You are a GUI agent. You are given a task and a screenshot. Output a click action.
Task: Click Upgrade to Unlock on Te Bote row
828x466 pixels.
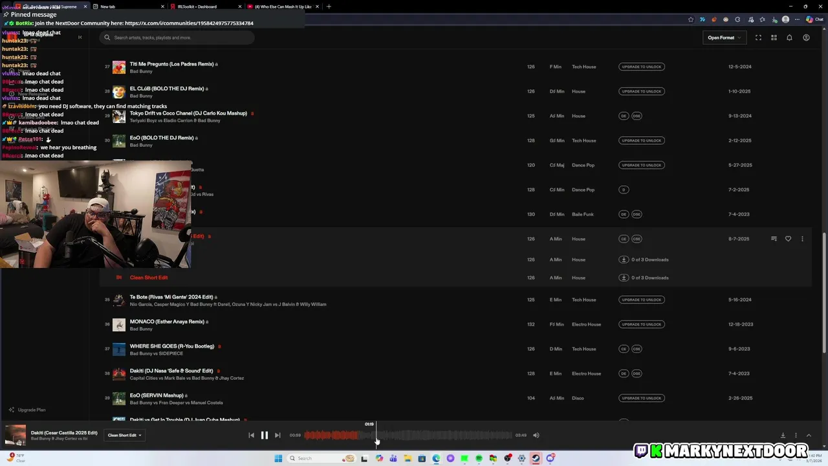[642, 300]
